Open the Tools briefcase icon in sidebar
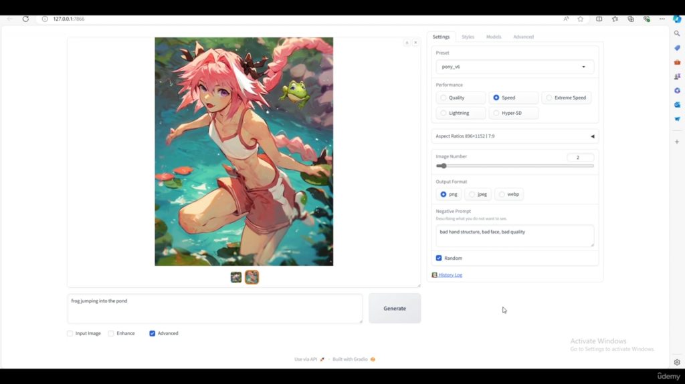 677,62
